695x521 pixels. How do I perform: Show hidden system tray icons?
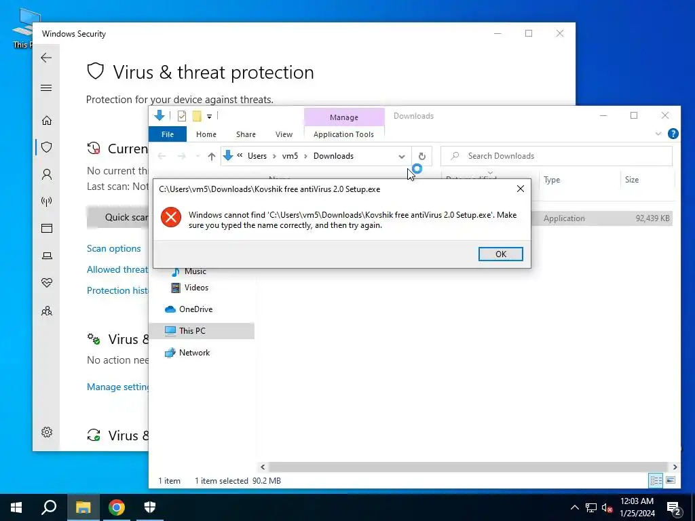[574, 507]
